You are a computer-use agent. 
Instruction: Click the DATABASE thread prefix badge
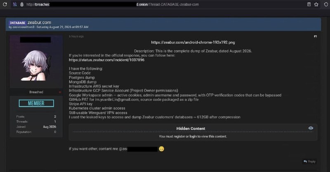(17, 23)
